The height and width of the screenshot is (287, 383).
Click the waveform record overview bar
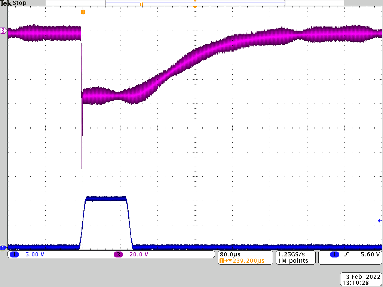(x=195, y=3)
